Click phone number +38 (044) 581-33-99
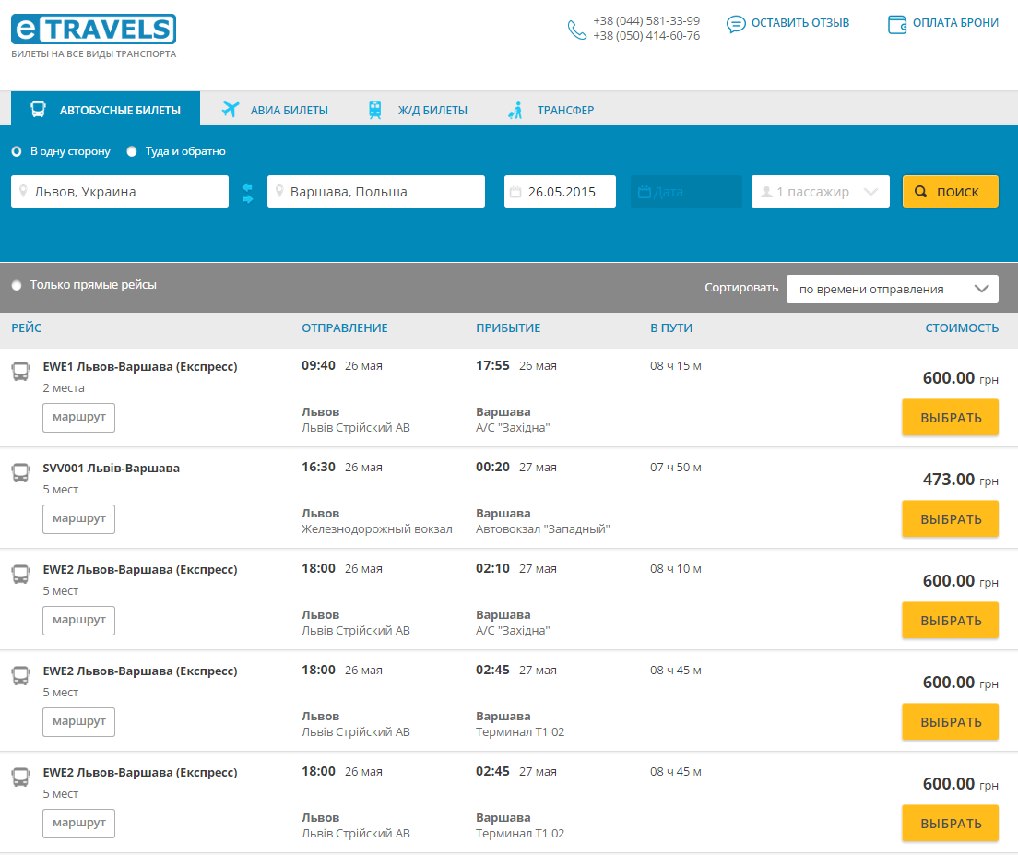The width and height of the screenshot is (1018, 855). 646,21
